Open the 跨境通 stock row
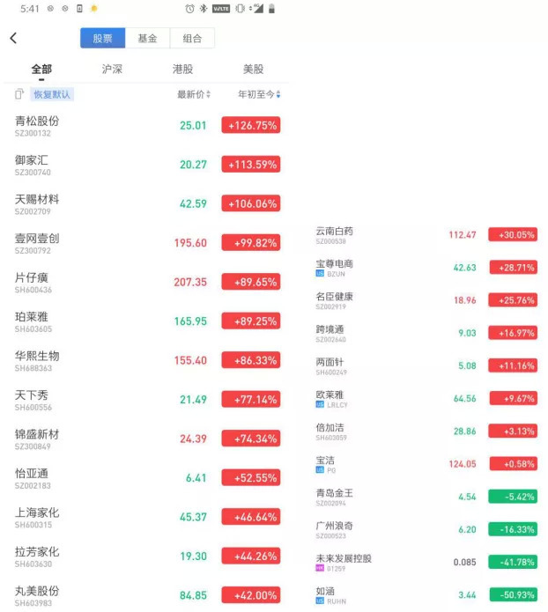 click(x=426, y=334)
